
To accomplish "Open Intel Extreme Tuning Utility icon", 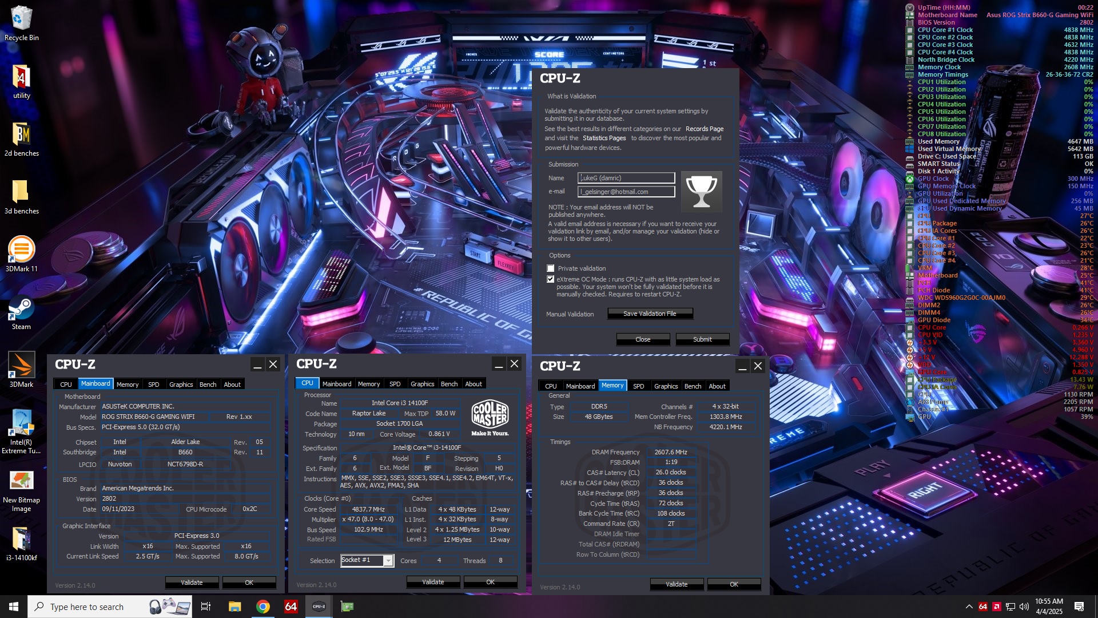I will pyautogui.click(x=22, y=432).
